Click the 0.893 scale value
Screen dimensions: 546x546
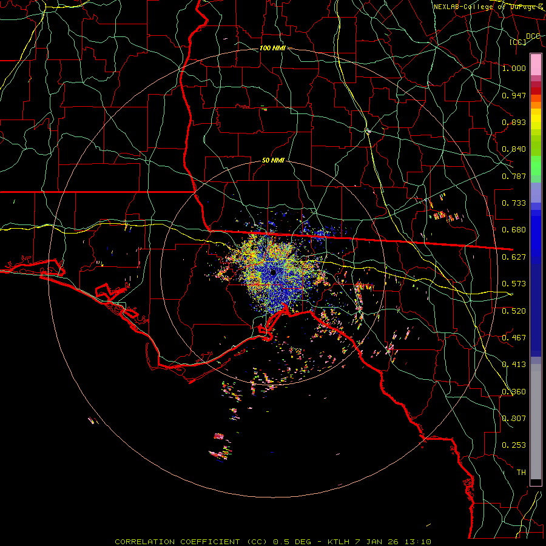click(x=514, y=122)
